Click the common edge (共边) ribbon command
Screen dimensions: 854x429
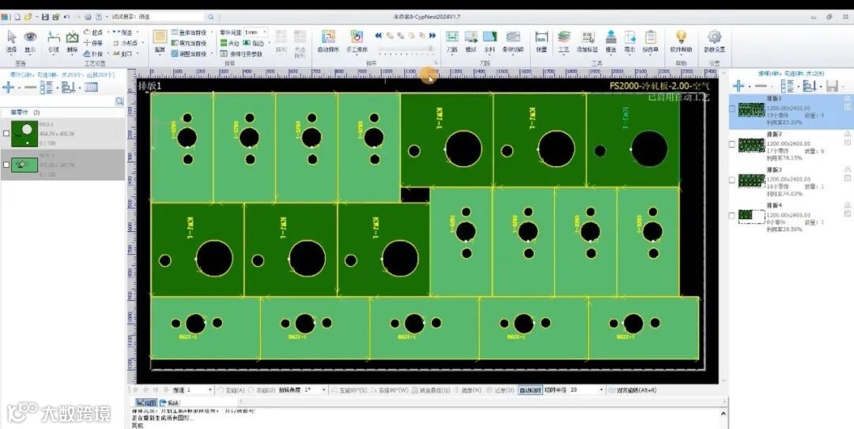click(230, 43)
